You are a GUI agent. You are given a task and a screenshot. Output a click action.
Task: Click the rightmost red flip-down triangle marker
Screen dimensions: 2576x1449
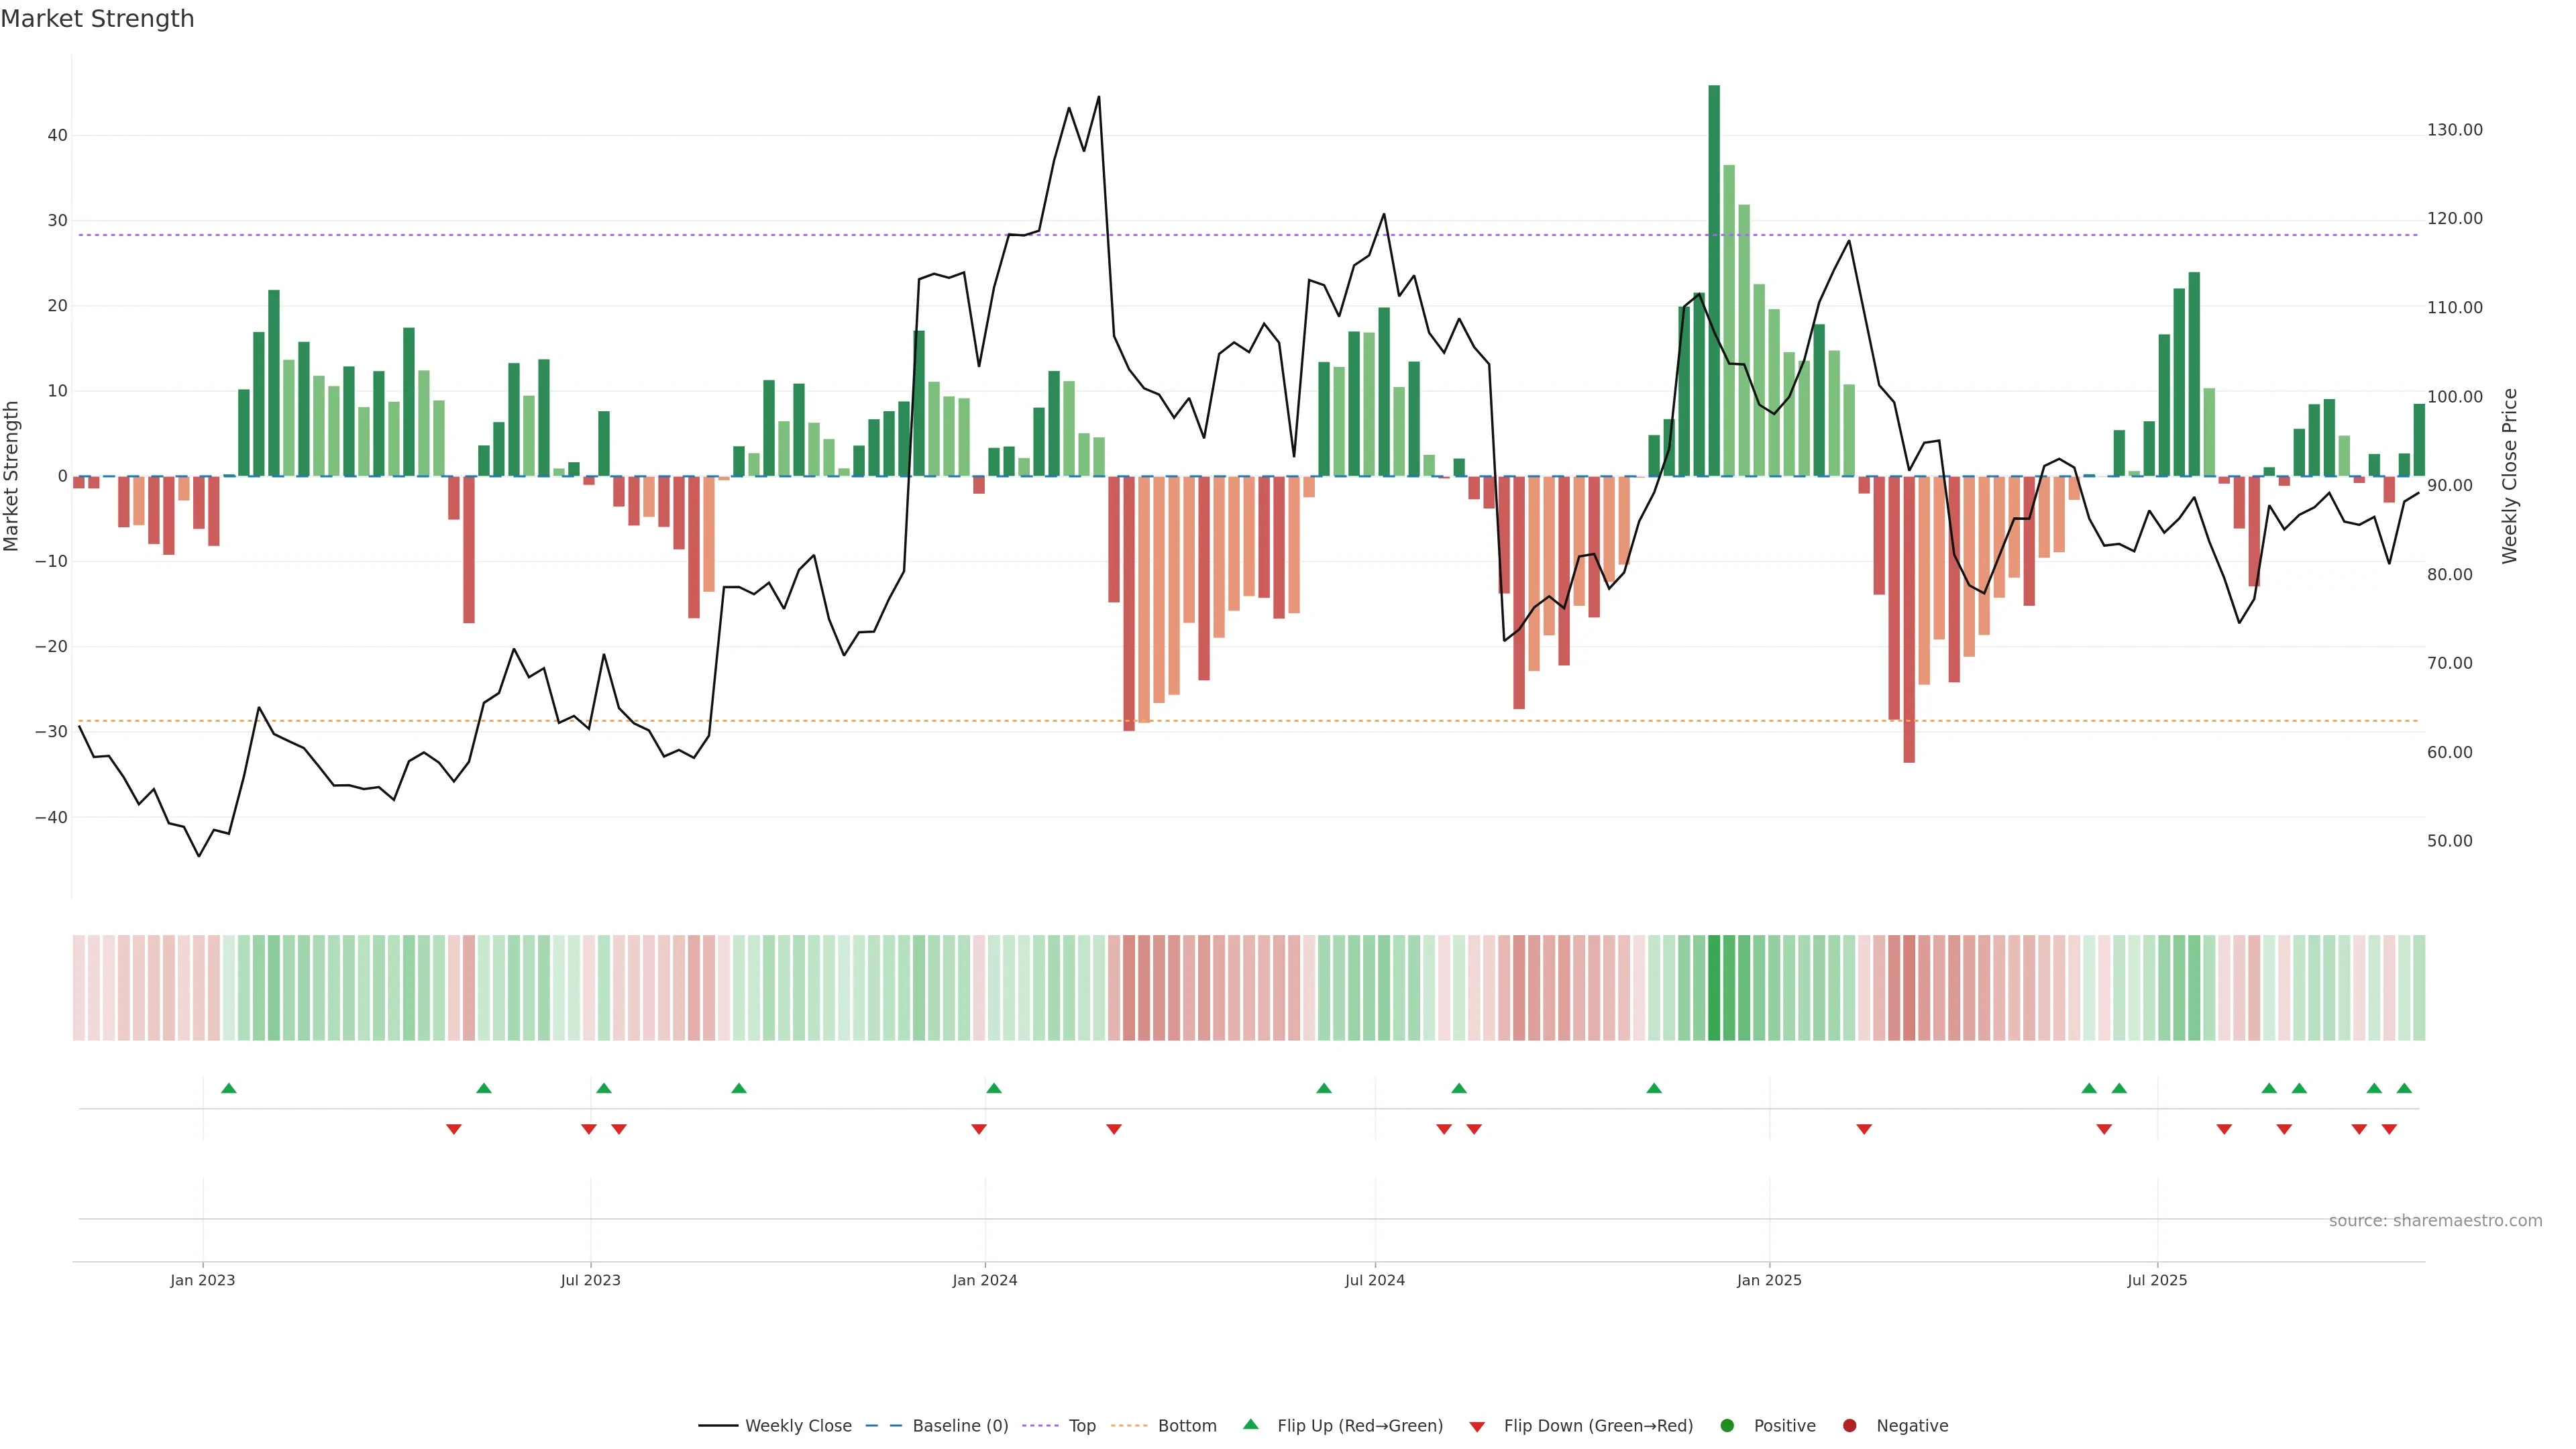[x=2389, y=1129]
